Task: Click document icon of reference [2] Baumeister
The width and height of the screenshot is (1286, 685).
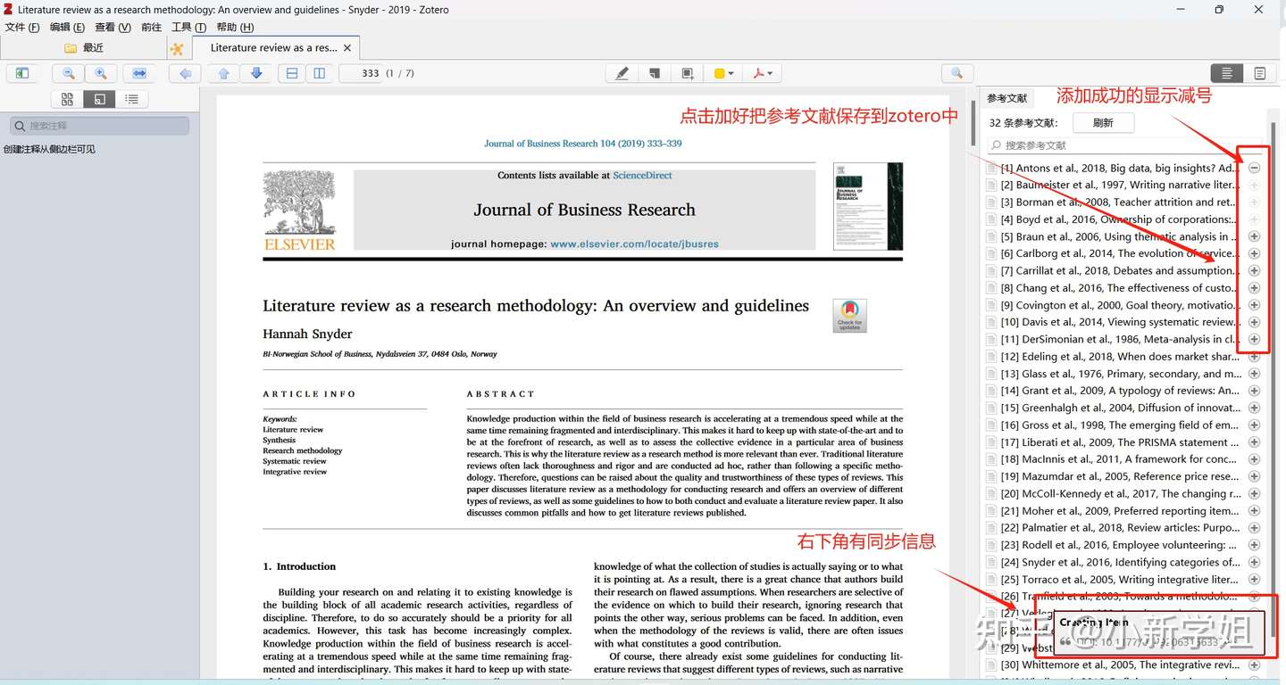Action: (991, 185)
